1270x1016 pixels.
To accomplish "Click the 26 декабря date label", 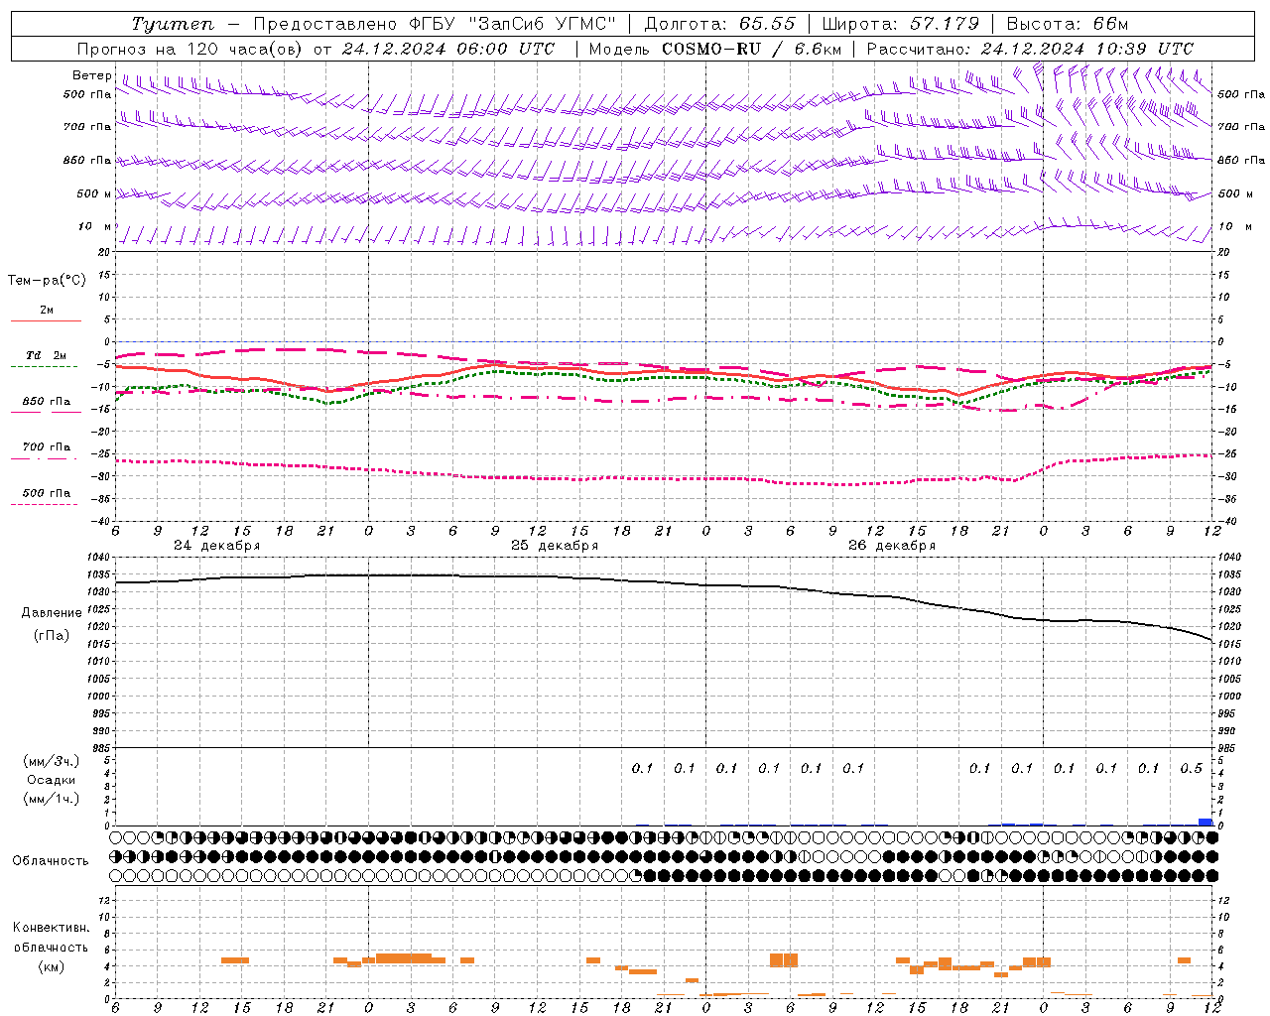I will pyautogui.click(x=892, y=546).
